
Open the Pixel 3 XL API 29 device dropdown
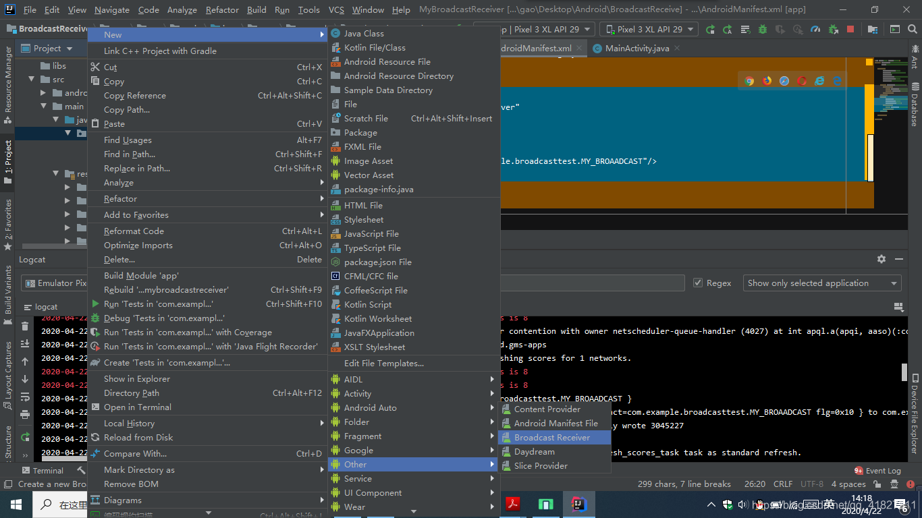click(x=649, y=29)
